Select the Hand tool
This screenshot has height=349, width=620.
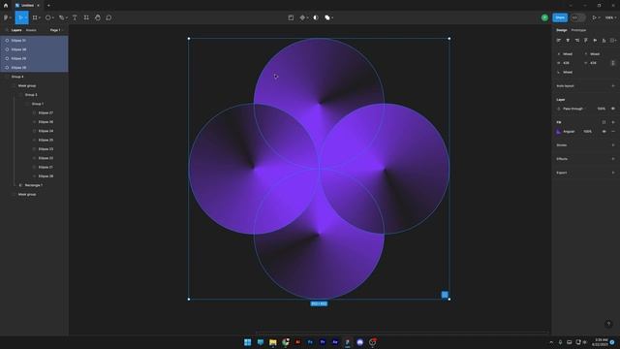tap(98, 17)
